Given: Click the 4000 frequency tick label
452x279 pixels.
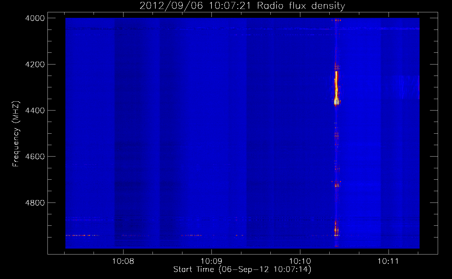Looking at the screenshot, I should point(35,18).
